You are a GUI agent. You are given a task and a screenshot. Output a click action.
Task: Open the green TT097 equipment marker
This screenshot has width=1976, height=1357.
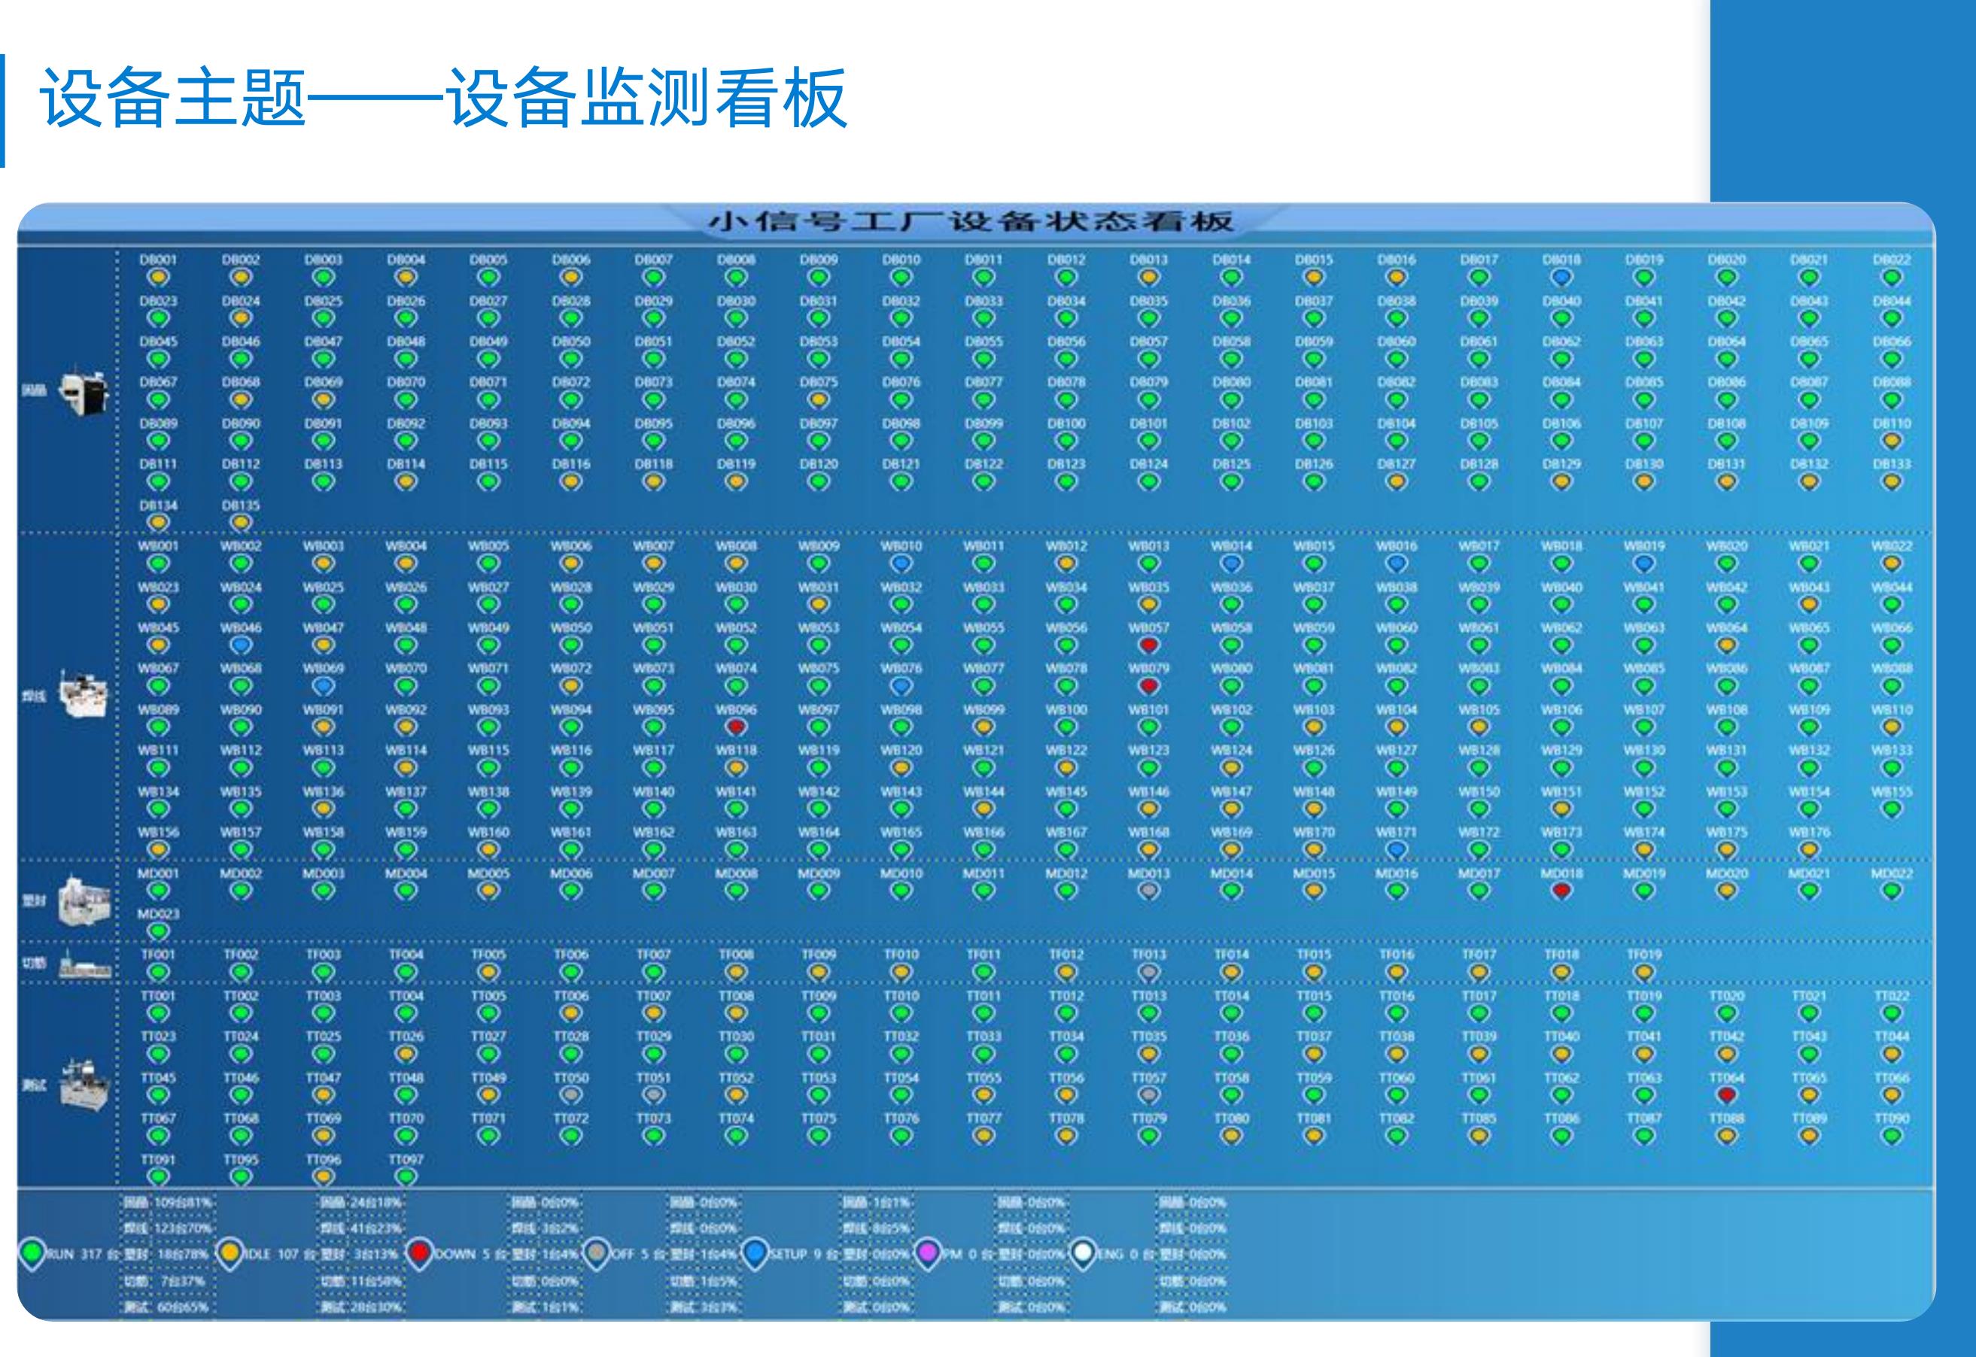pyautogui.click(x=406, y=1176)
